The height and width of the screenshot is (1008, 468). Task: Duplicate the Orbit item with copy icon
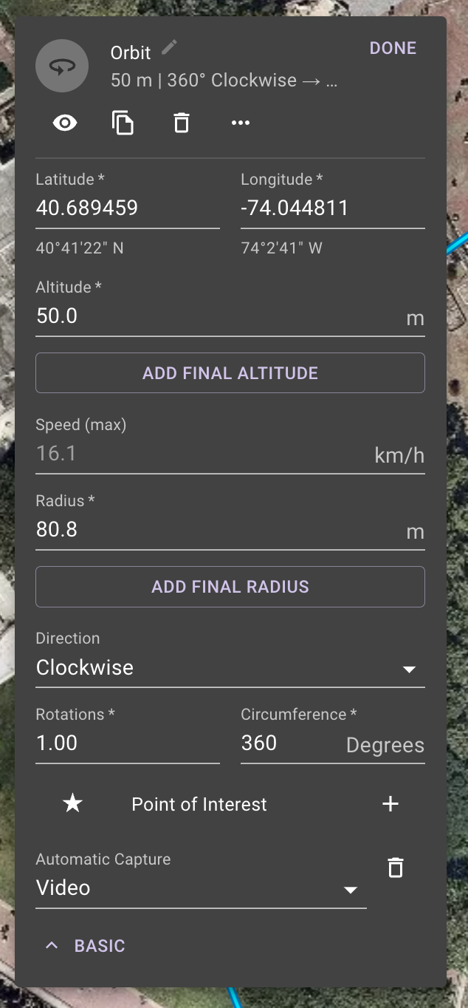tap(123, 123)
